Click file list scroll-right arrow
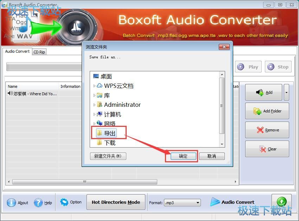This screenshot has height=221, width=299. [x=235, y=182]
